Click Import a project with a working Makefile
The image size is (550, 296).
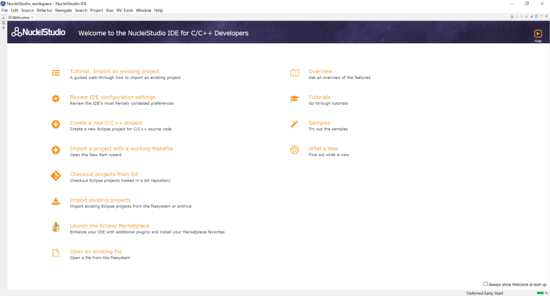click(121, 149)
